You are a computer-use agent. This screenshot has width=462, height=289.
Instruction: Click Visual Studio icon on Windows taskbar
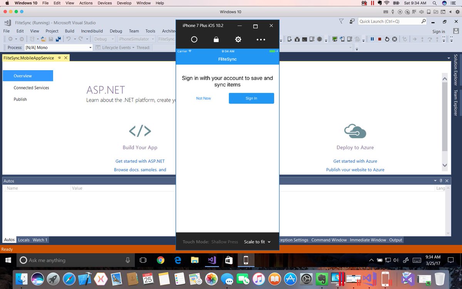211,260
